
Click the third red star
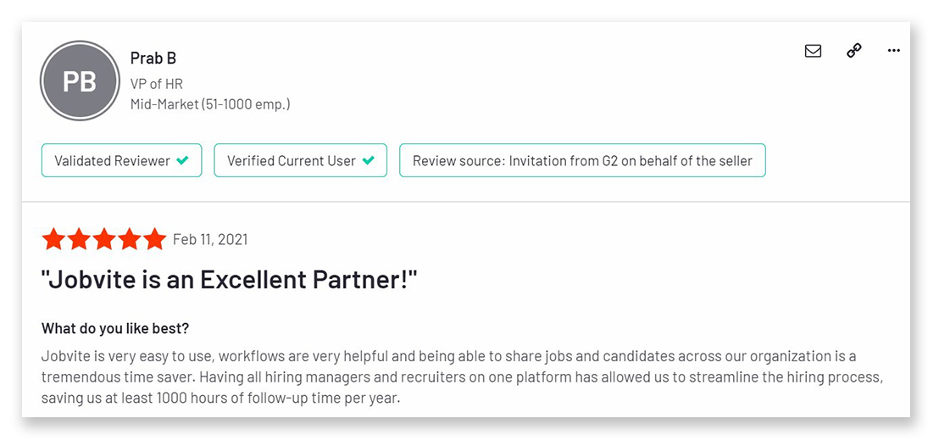click(104, 239)
